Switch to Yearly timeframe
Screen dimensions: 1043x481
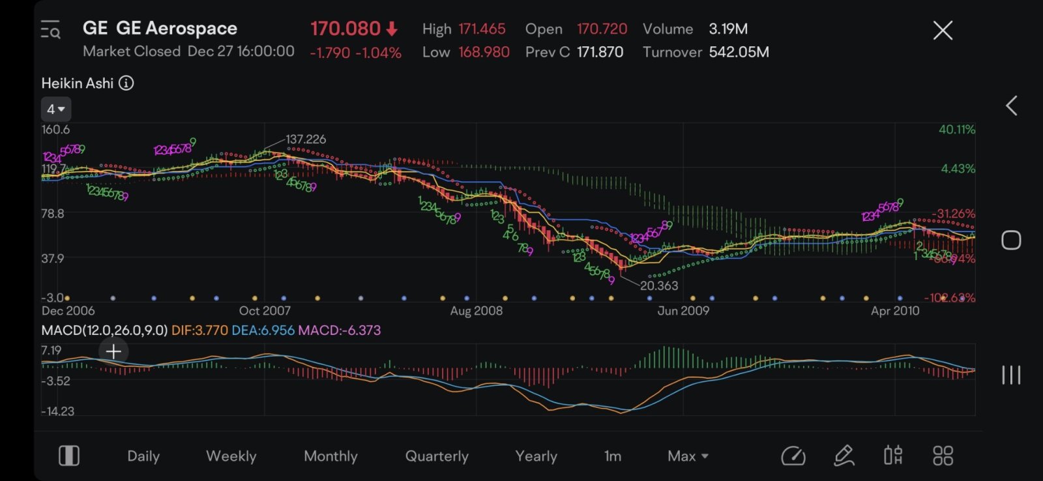(536, 456)
